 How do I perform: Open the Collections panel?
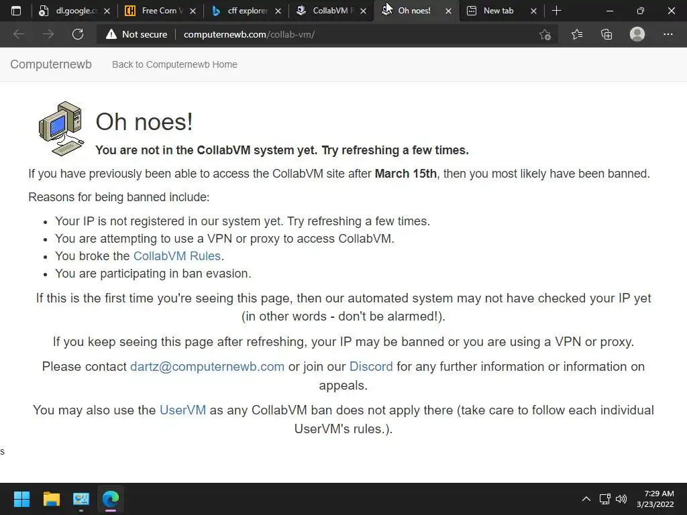point(606,34)
